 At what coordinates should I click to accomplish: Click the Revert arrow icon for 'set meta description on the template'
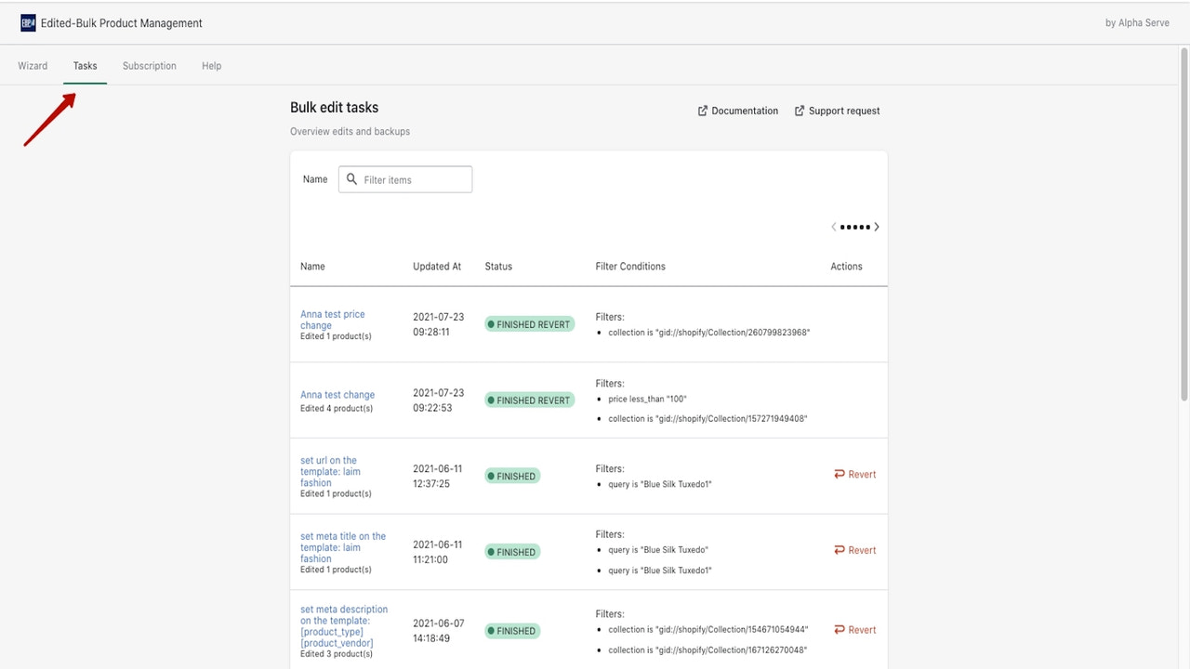click(x=840, y=629)
